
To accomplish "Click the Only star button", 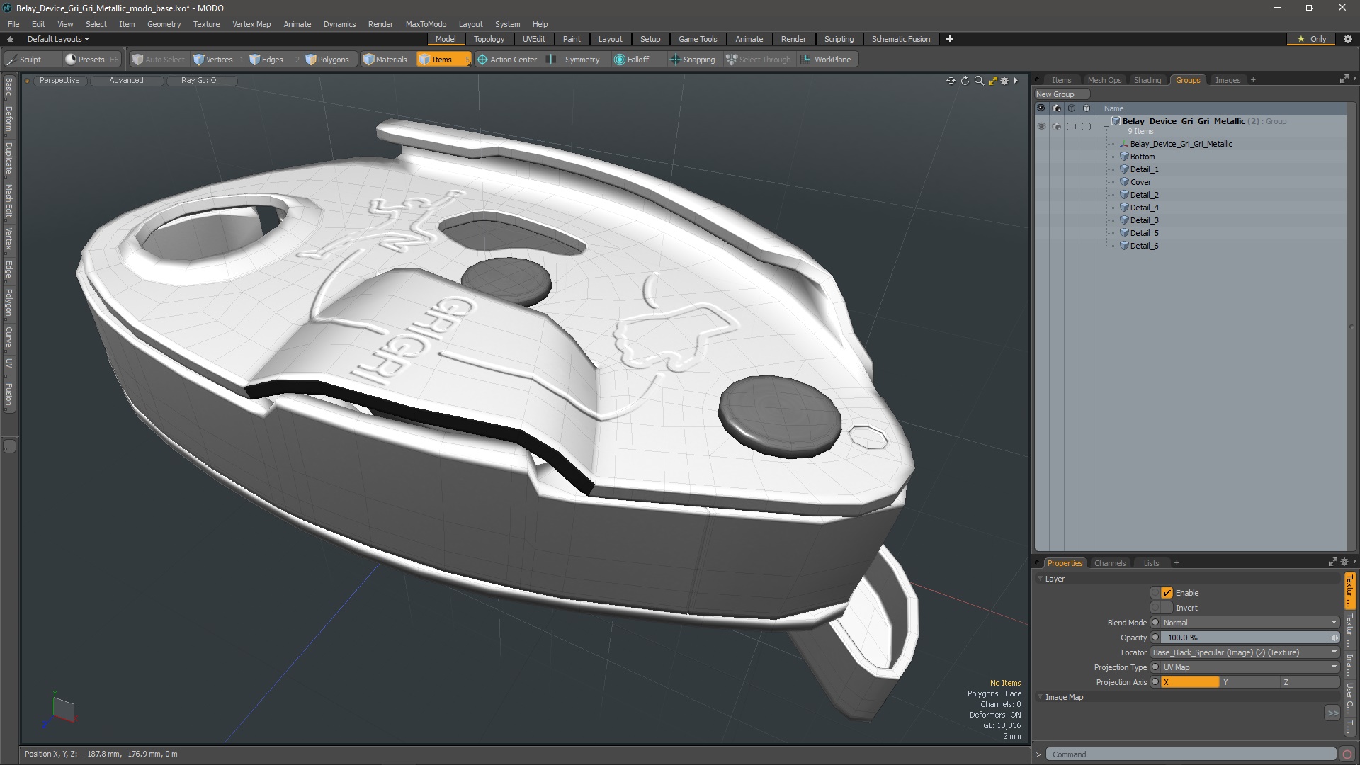I will [x=1312, y=39].
